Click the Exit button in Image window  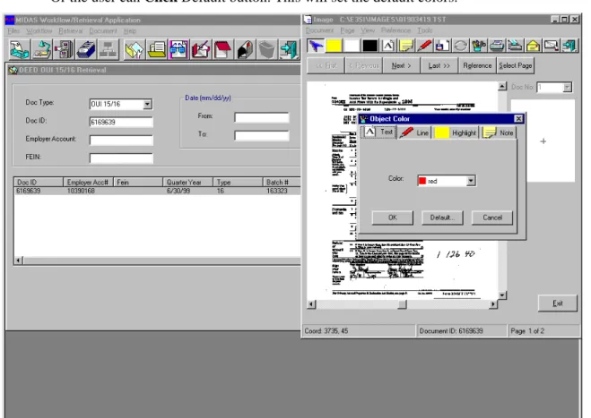click(558, 303)
